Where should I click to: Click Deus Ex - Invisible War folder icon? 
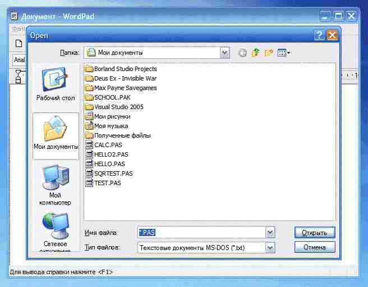(89, 78)
